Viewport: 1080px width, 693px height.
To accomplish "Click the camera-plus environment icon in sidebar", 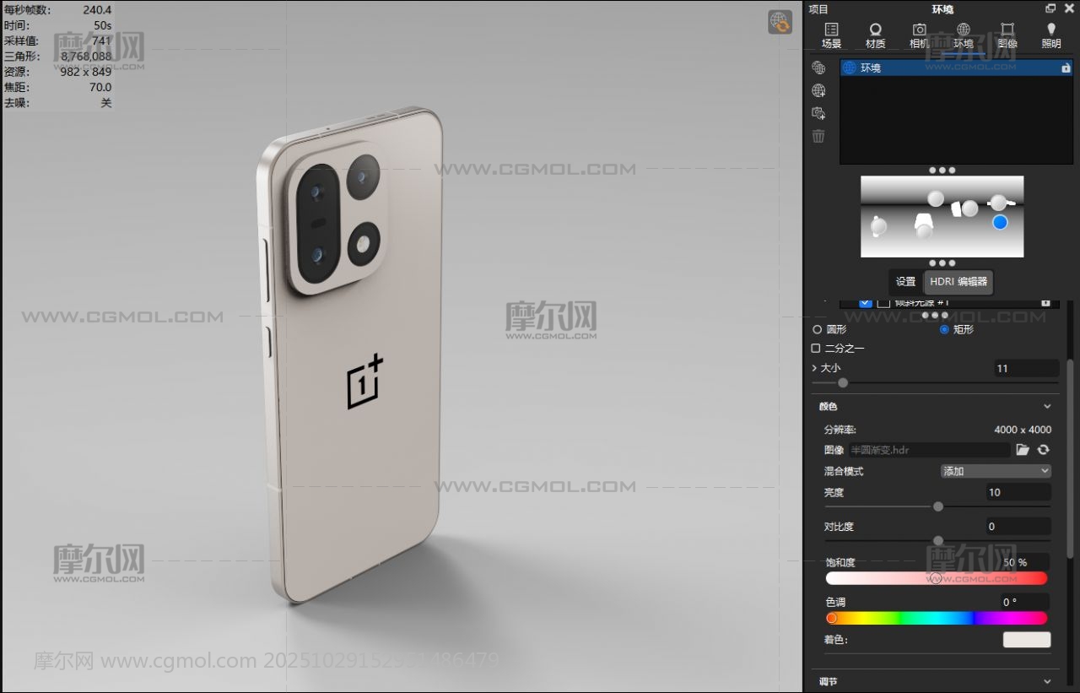I will pyautogui.click(x=818, y=113).
